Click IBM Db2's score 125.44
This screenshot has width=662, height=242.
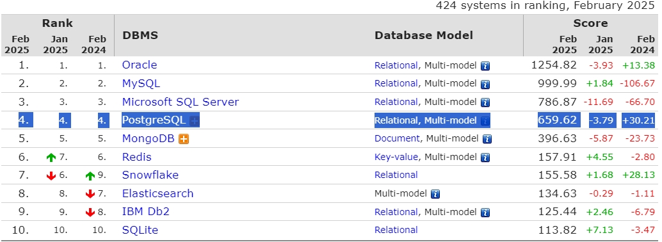(x=557, y=212)
